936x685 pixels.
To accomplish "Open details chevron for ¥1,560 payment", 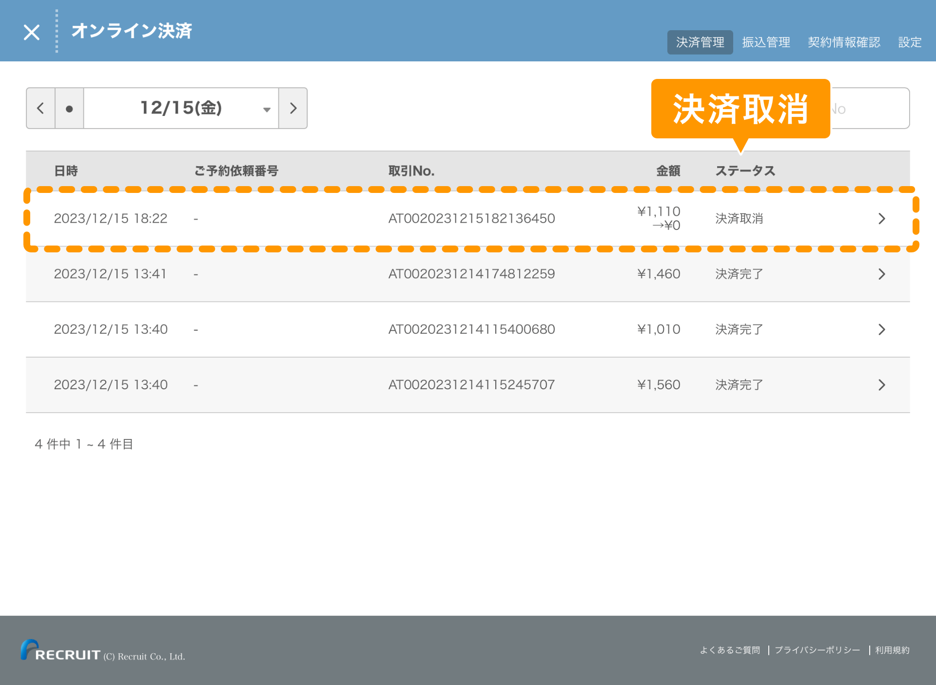I will click(881, 385).
